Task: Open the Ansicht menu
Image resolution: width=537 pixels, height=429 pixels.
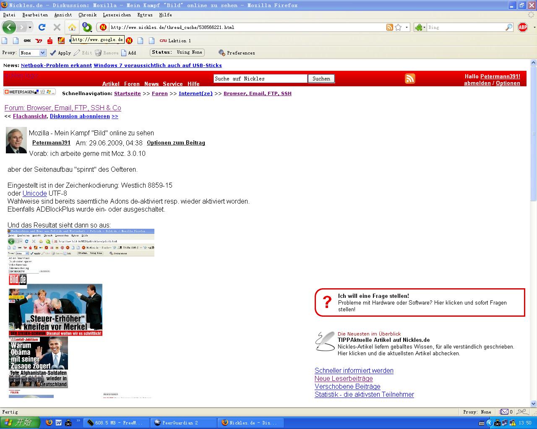Action: tap(63, 15)
